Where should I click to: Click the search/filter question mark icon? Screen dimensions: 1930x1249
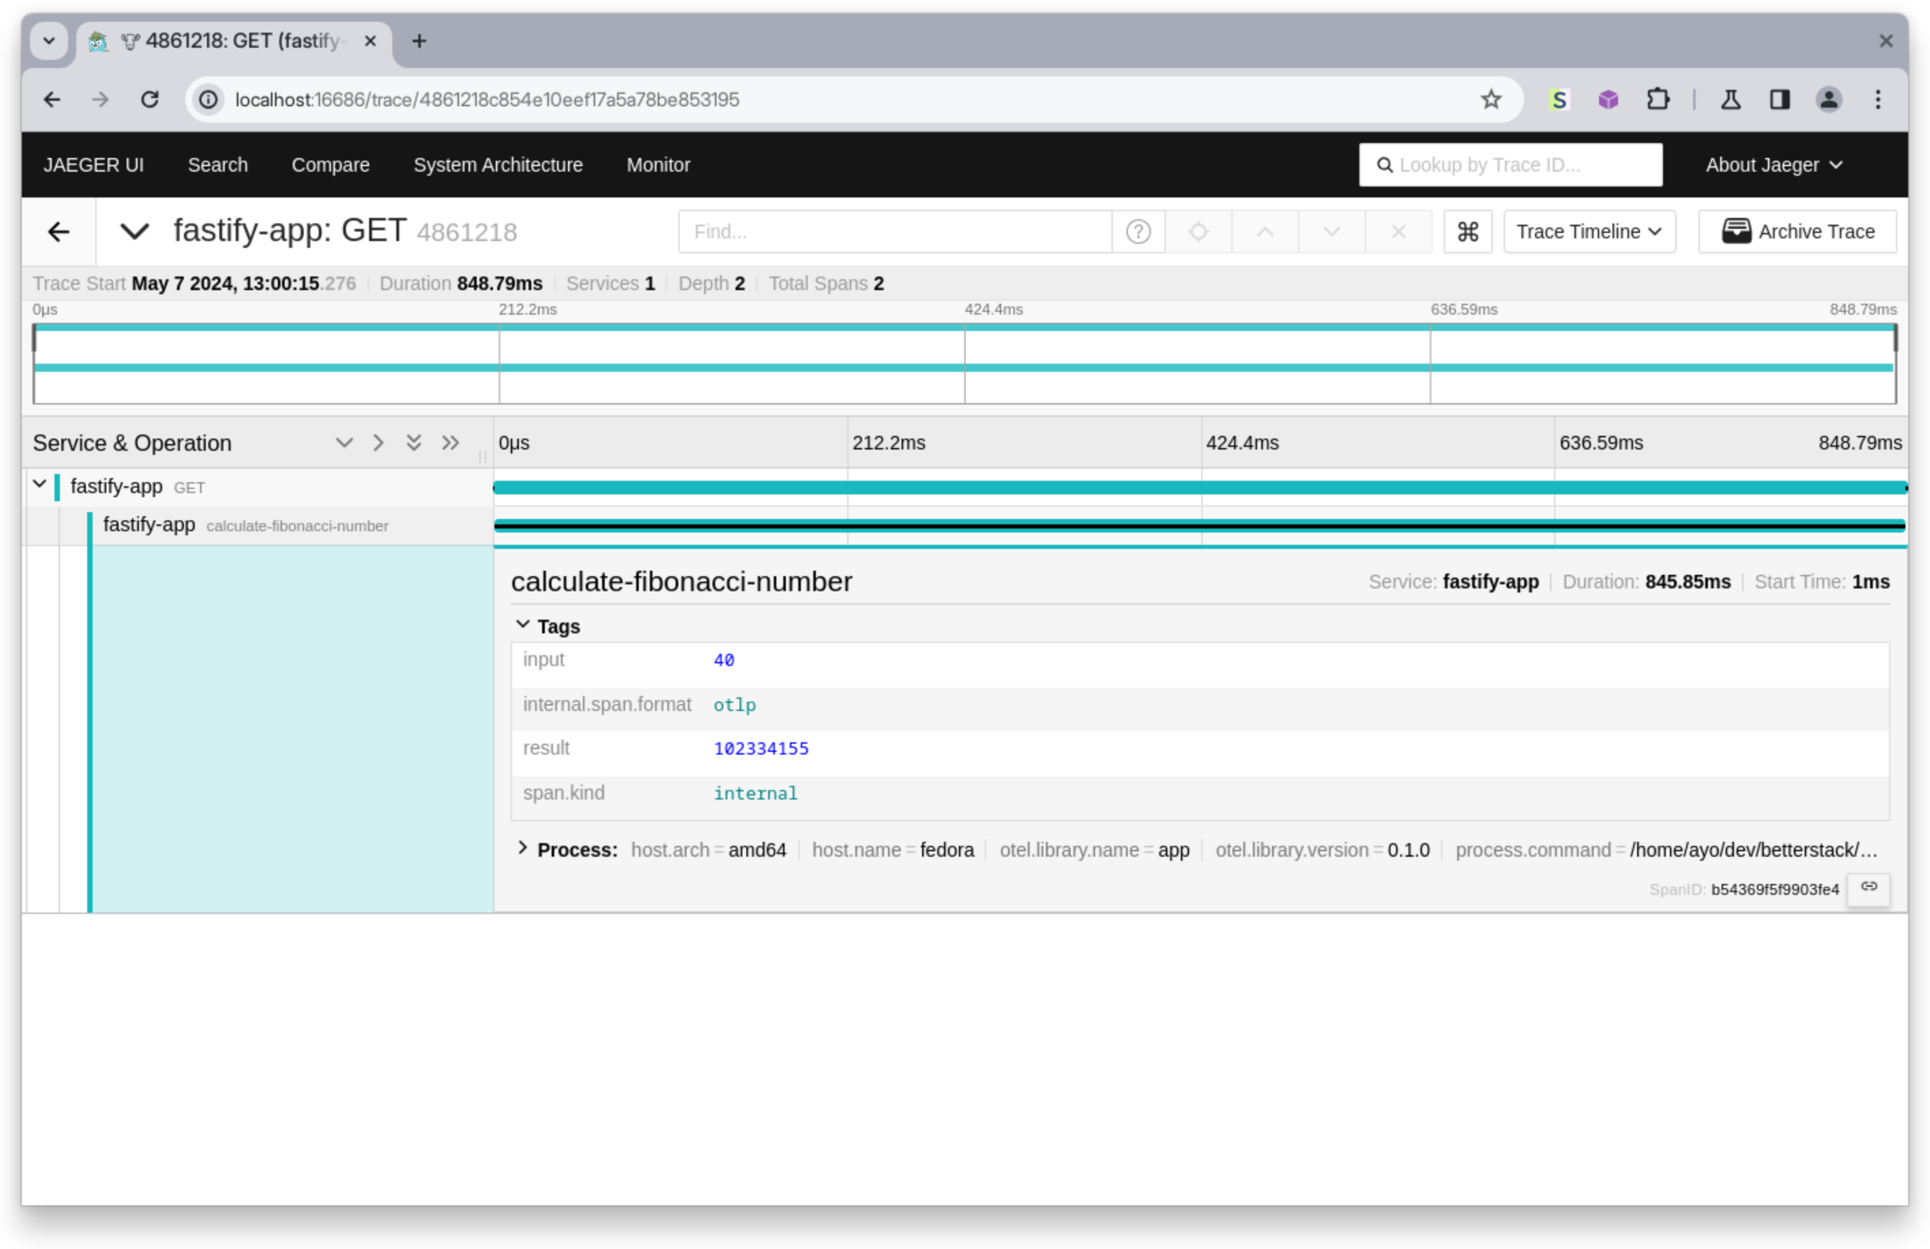tap(1139, 231)
